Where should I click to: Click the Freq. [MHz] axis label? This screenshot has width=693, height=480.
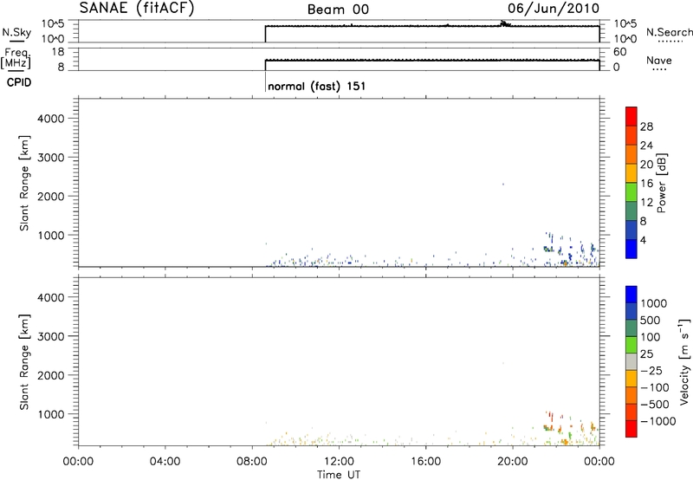16,58
